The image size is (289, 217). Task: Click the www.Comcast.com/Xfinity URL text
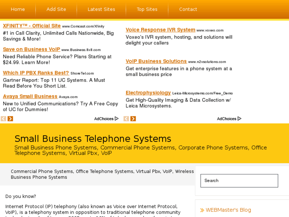[83, 26]
